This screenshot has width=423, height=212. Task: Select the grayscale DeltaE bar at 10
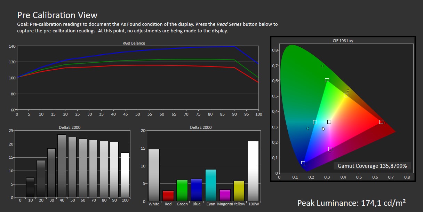pyautogui.click(x=30, y=188)
